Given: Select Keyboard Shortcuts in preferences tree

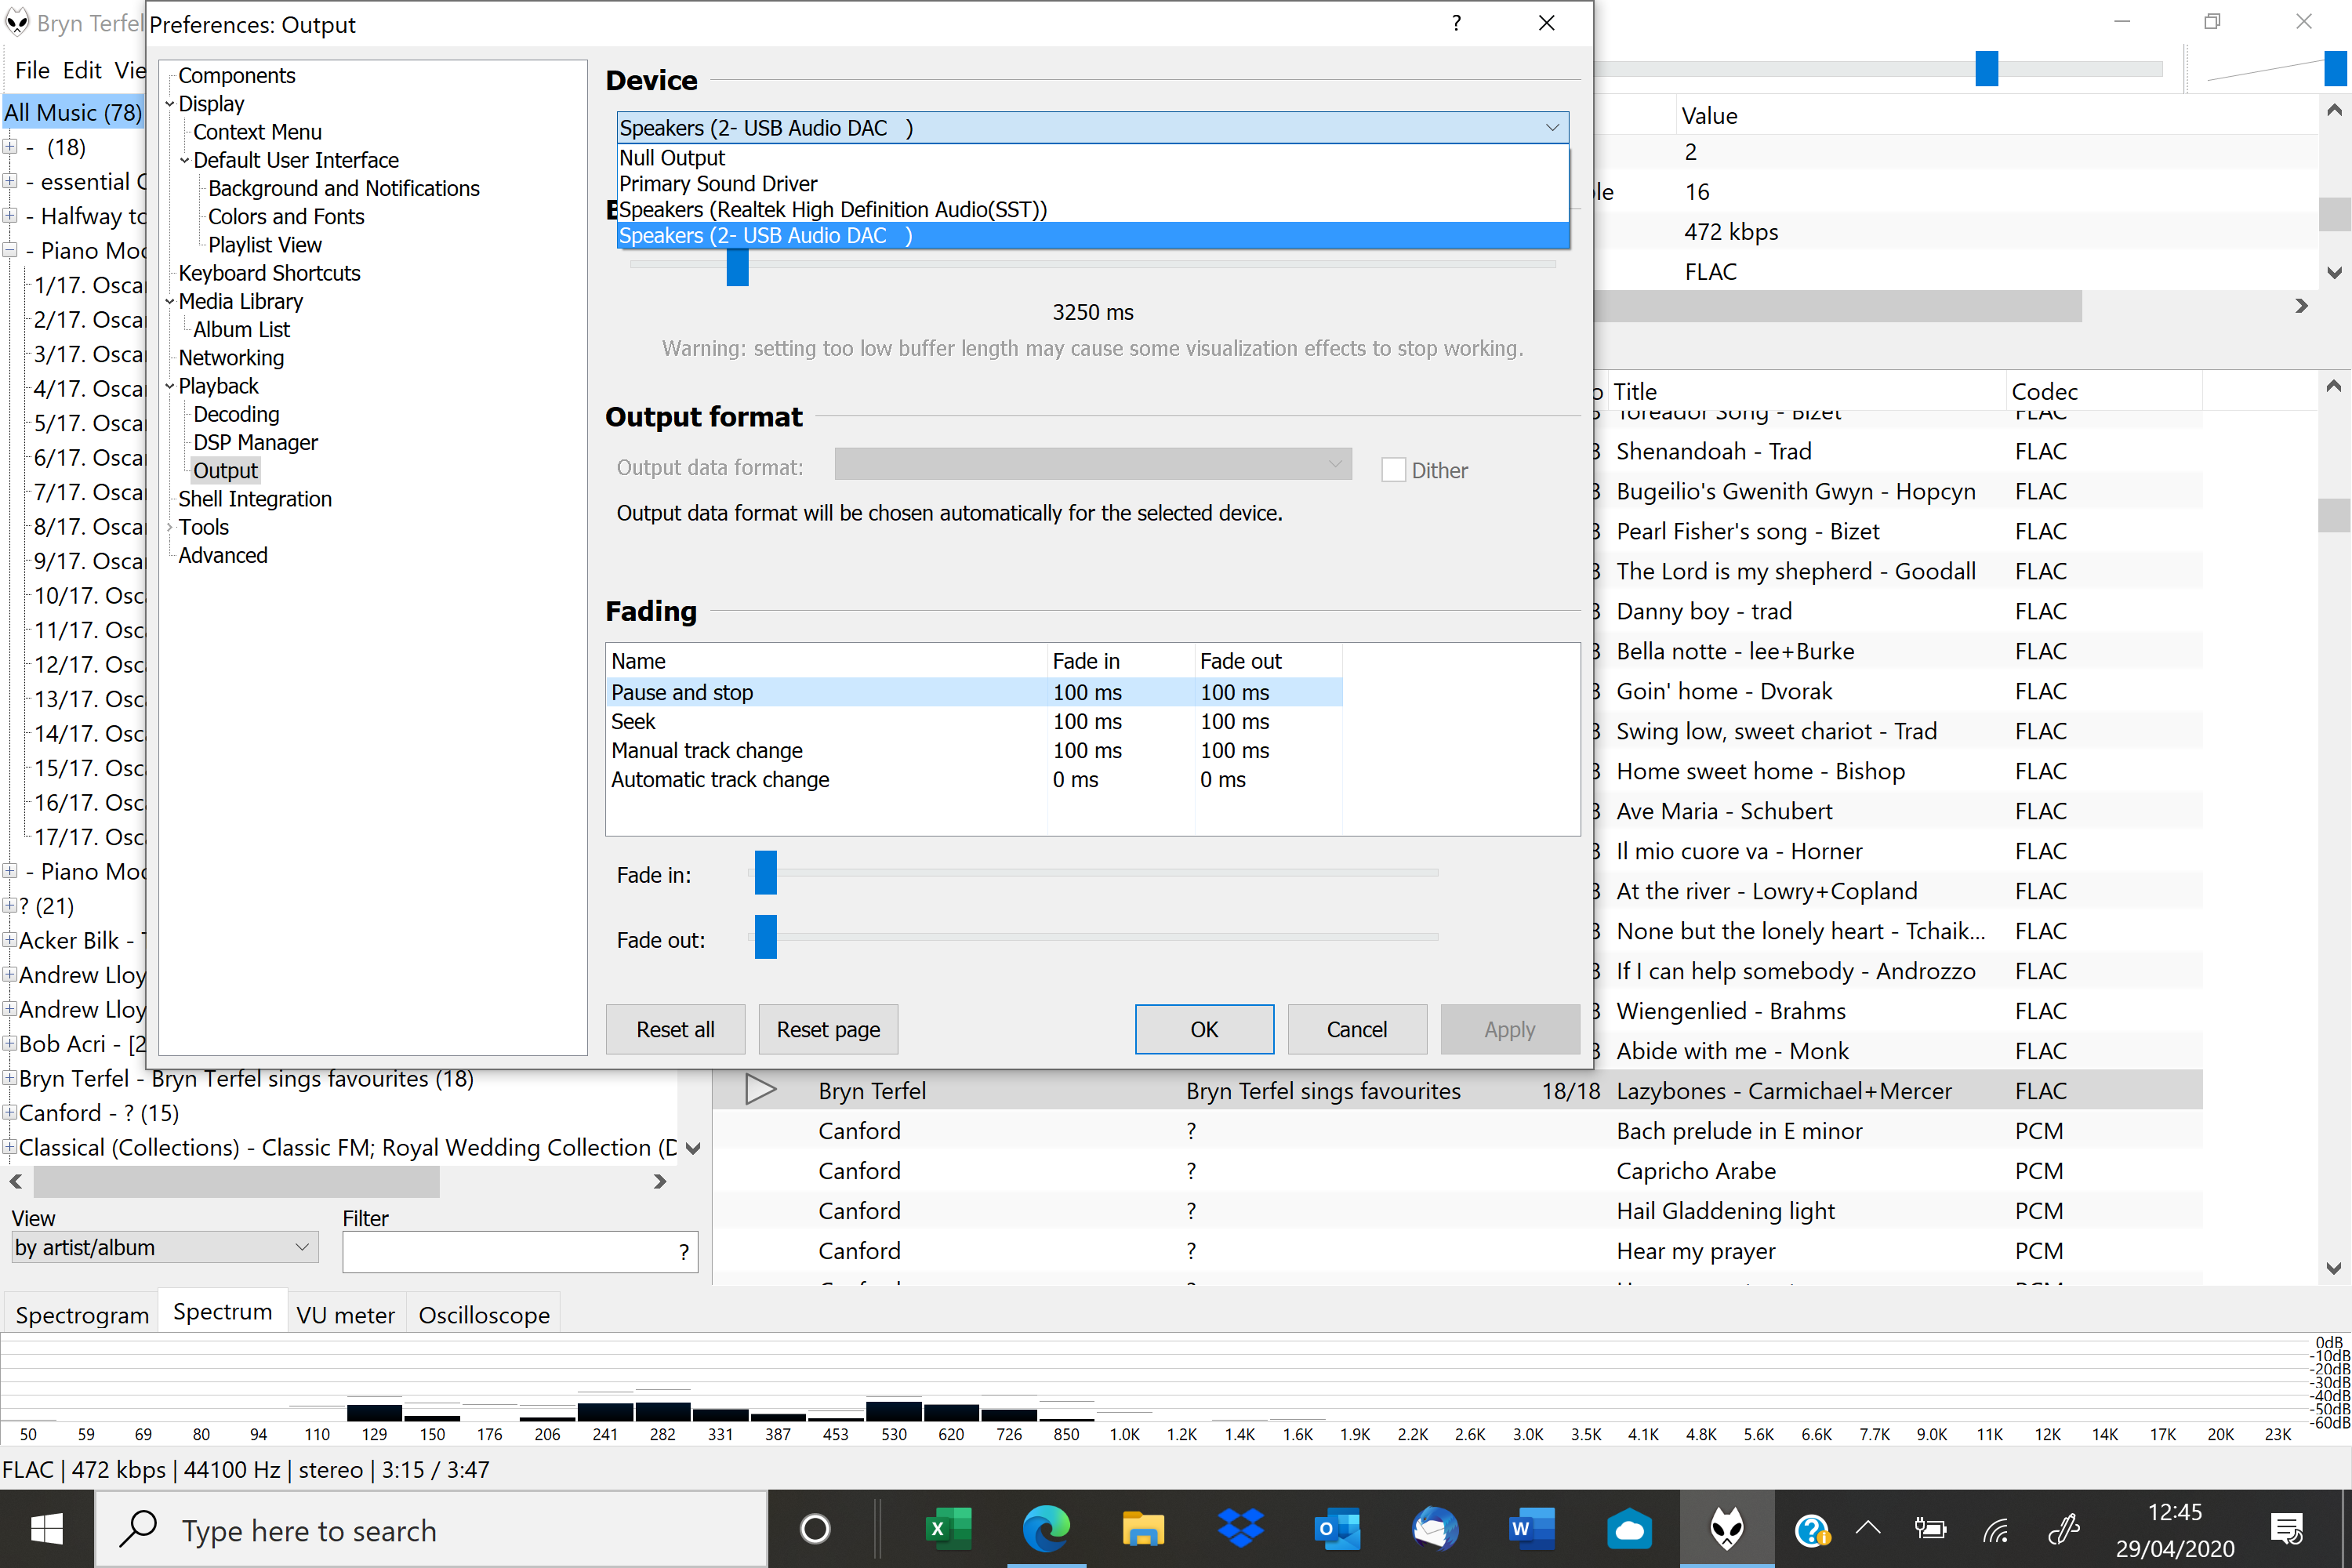Looking at the screenshot, I should 269,273.
